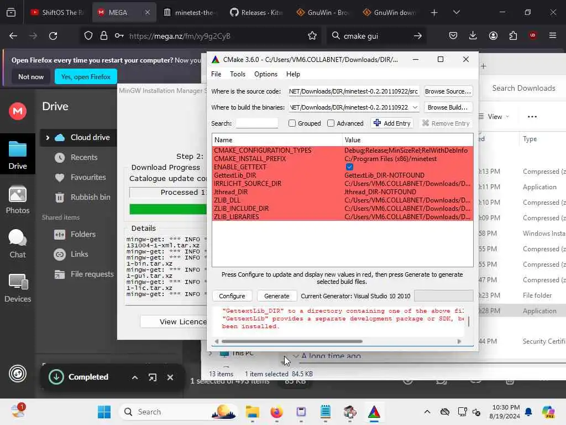Screen dimensions: 566x425
Task: Open the Firefox account icon
Action: pyautogui.click(x=493, y=36)
